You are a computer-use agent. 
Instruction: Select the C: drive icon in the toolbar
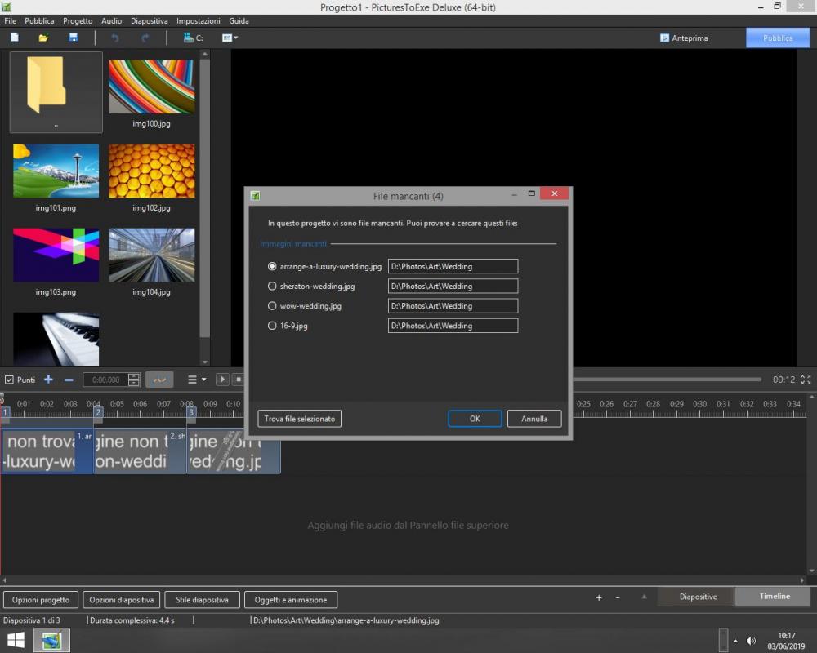193,38
